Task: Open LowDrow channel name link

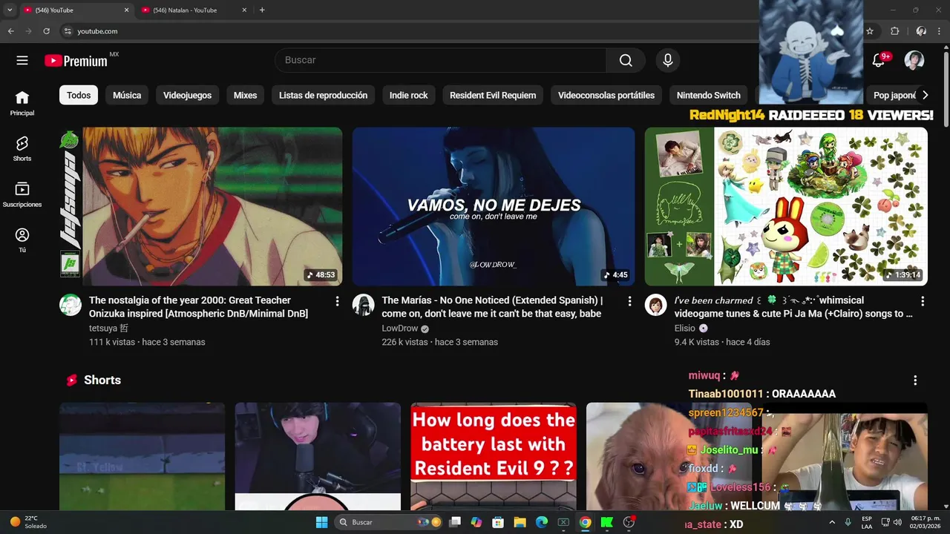Action: 400,329
